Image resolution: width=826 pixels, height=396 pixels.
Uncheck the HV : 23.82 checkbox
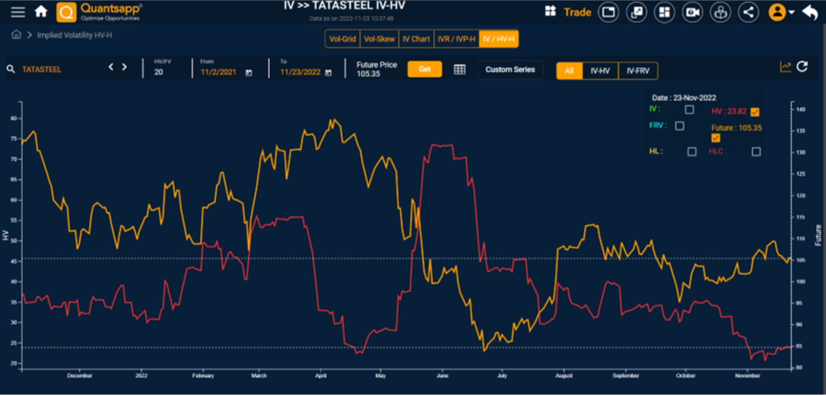755,112
